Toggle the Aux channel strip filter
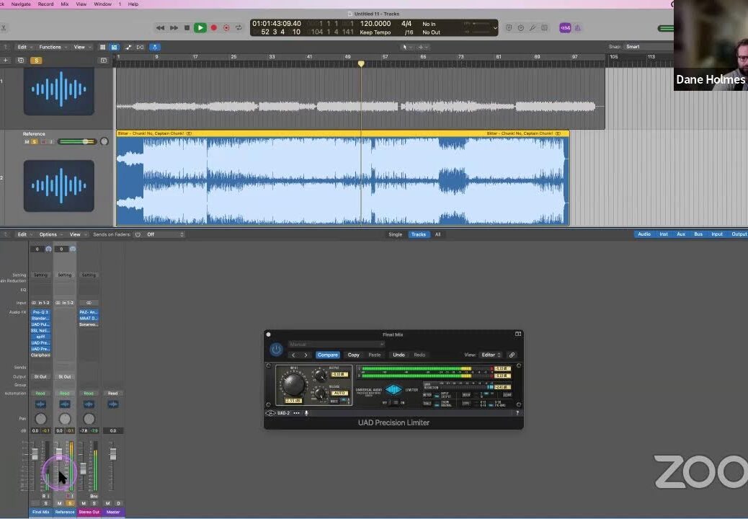The width and height of the screenshot is (748, 519). coord(681,234)
